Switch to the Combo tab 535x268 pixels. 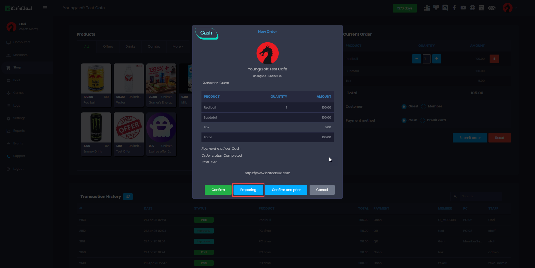click(x=154, y=46)
